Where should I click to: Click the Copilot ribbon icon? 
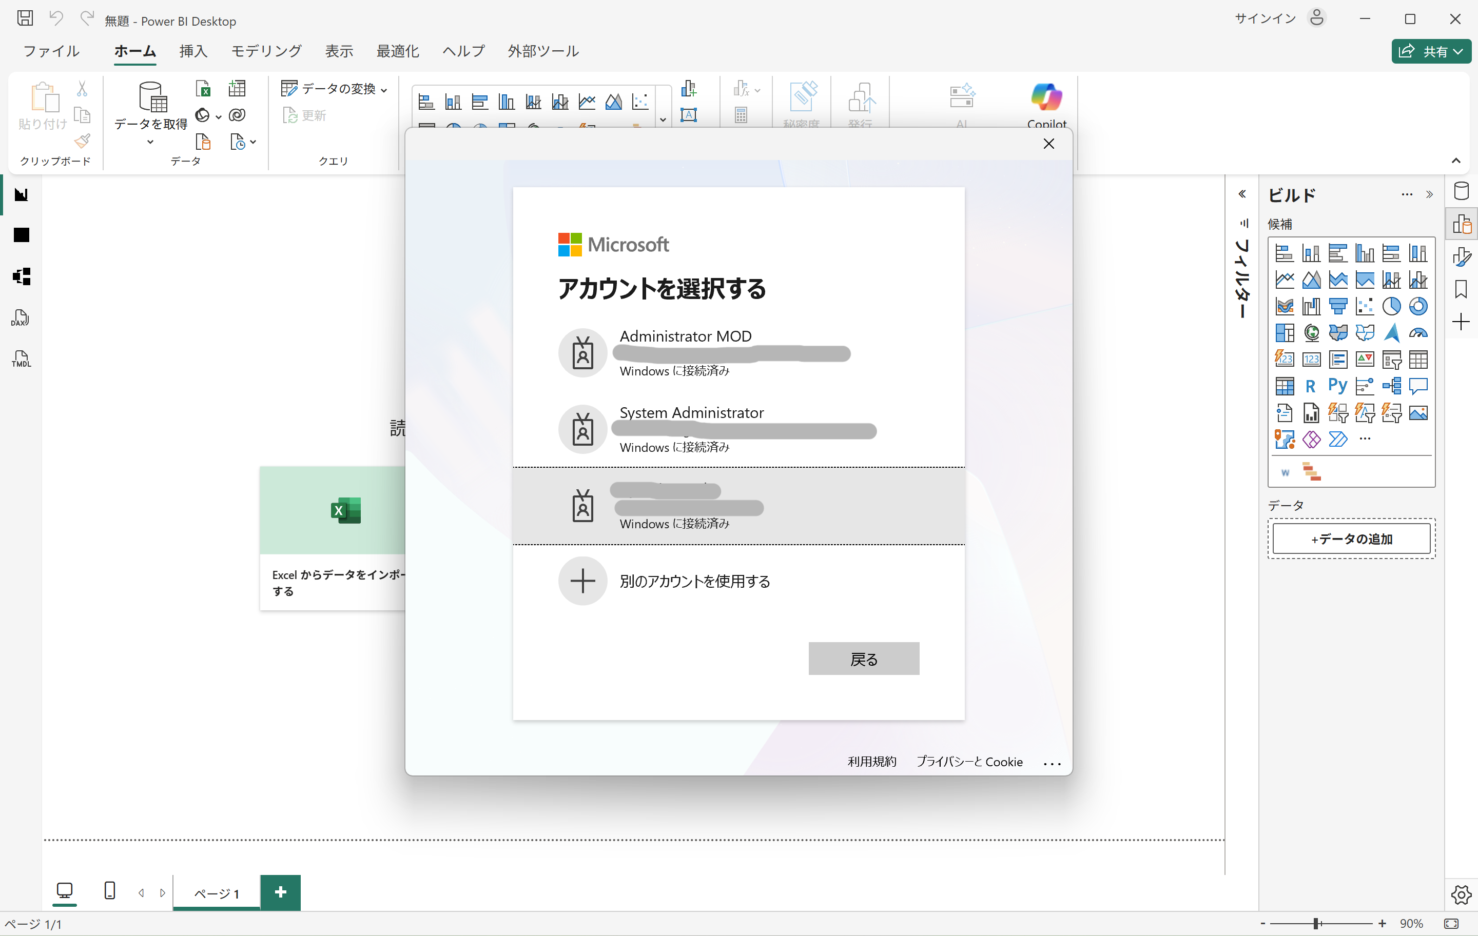pos(1046,97)
